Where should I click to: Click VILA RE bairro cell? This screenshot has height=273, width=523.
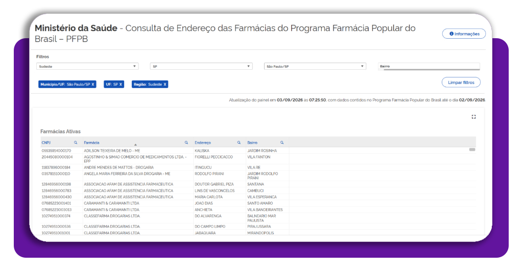point(254,168)
